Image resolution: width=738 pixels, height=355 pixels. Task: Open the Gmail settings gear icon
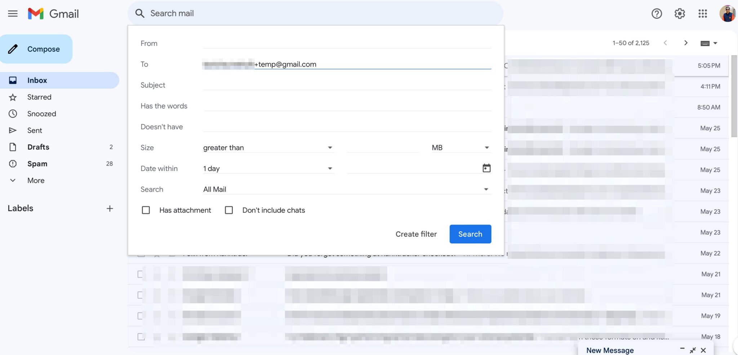tap(680, 13)
